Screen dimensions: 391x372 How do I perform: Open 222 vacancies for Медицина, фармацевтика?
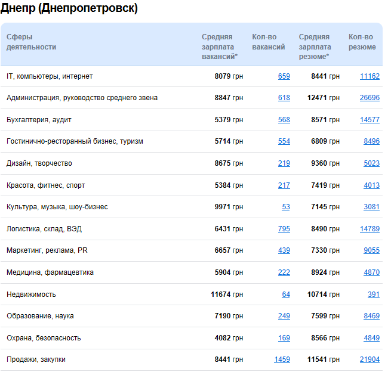tap(284, 272)
